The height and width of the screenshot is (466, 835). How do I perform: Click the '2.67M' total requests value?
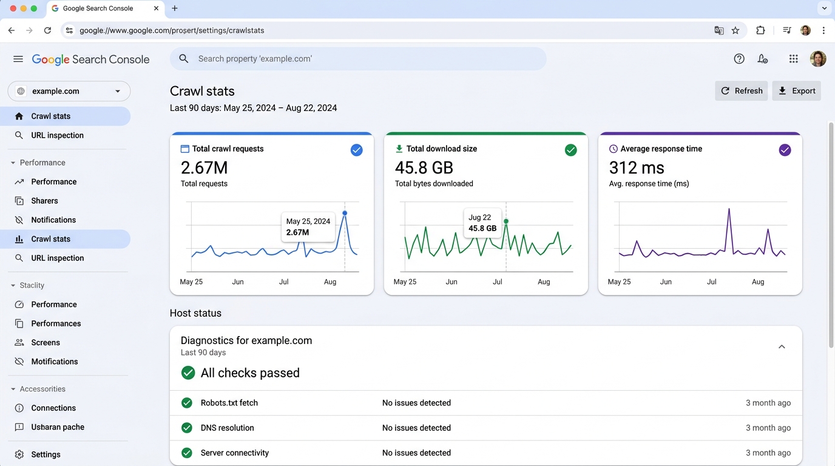tap(206, 167)
